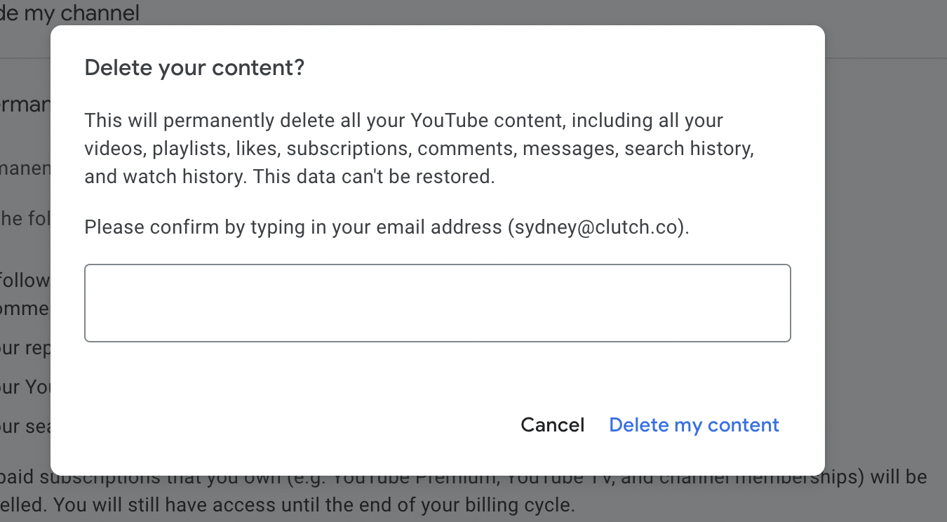Viewport: 947px width, 522px height.
Task: Select the dialog title Delete your content?
Action: point(194,67)
